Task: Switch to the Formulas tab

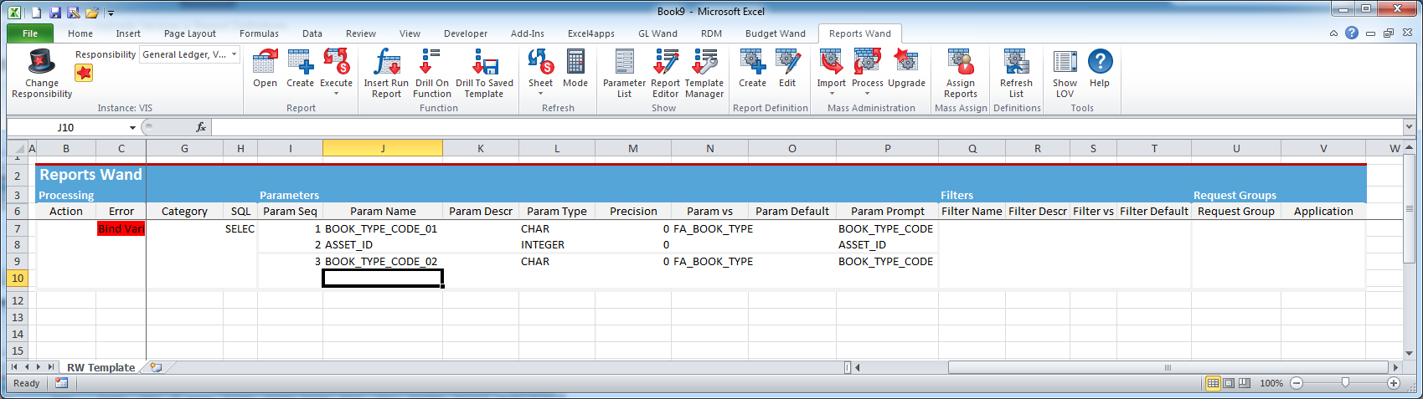Action: pos(259,33)
